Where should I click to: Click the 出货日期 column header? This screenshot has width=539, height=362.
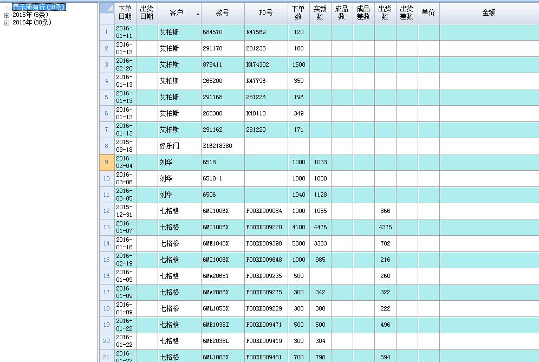click(x=147, y=13)
